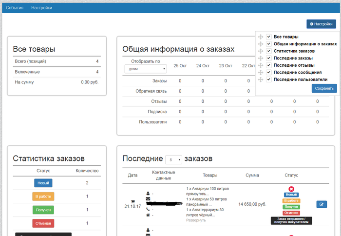
Task: Open Настройки in the top navigation bar
Action: pos(41,8)
